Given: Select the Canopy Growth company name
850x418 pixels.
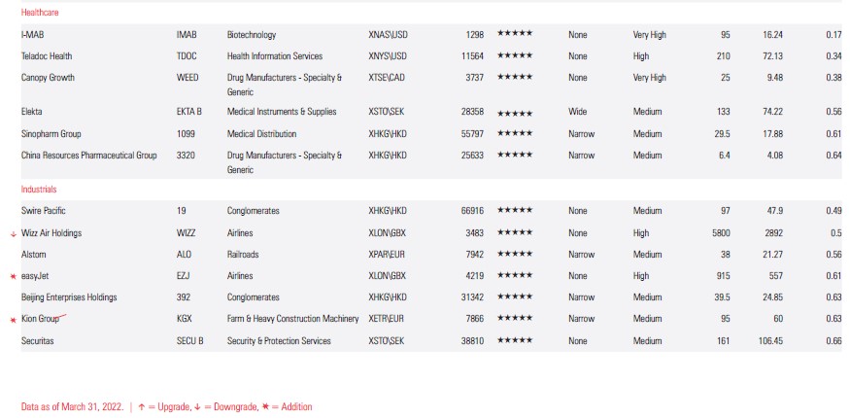Looking at the screenshot, I should tap(48, 78).
